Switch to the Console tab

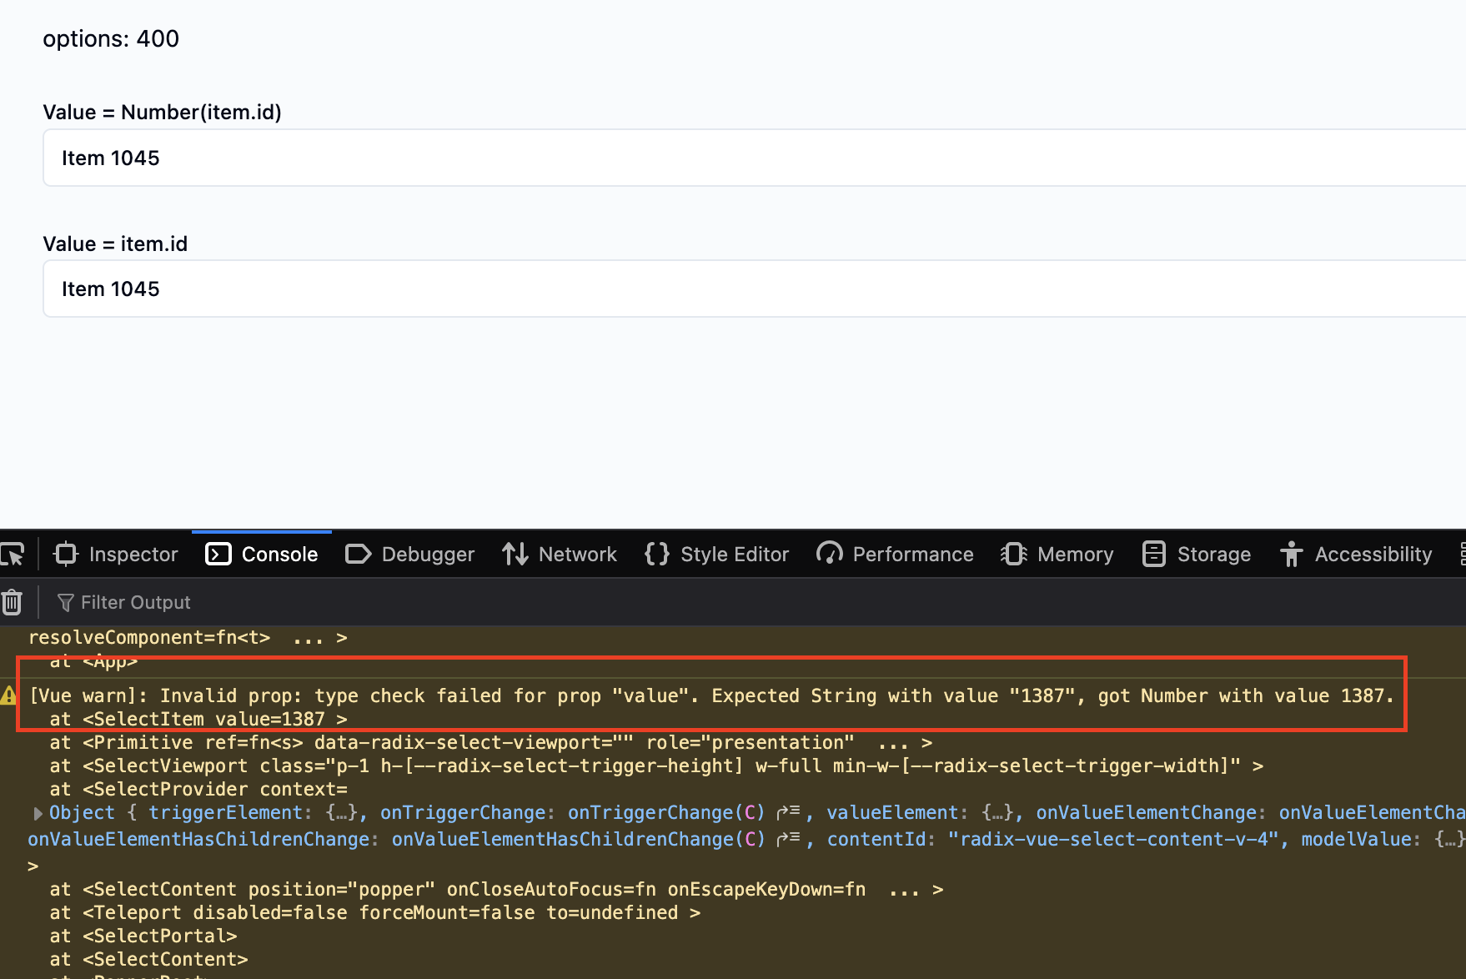262,555
